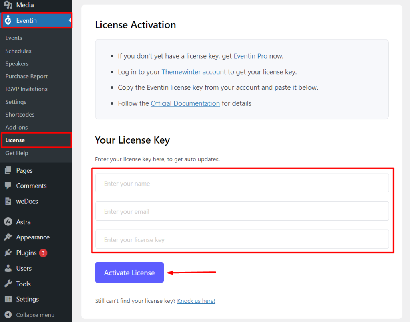This screenshot has height=322, width=410.
Task: Open Purchase Report page
Action: click(x=26, y=76)
